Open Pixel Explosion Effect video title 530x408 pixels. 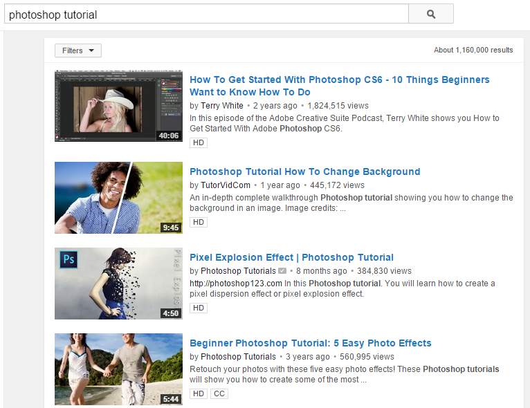pyautogui.click(x=291, y=257)
